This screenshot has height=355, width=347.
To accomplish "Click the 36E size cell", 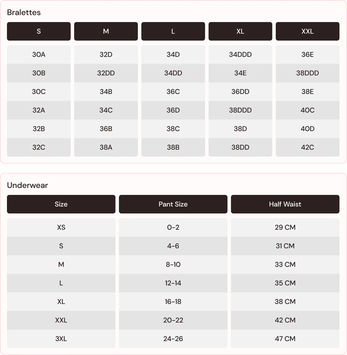I will 308,55.
